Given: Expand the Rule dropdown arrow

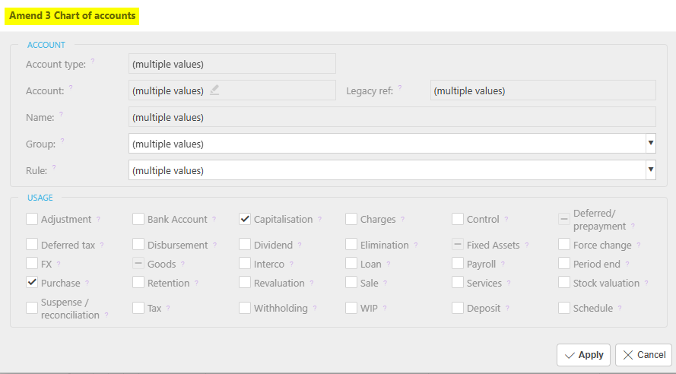Looking at the screenshot, I should (x=650, y=170).
